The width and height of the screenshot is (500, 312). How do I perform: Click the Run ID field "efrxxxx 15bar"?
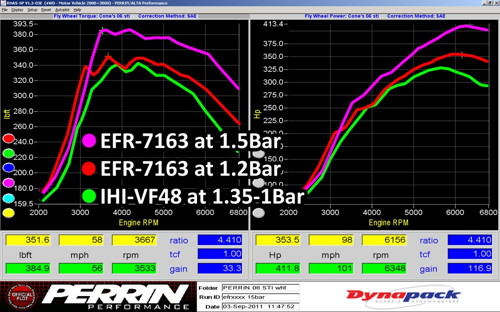260,297
